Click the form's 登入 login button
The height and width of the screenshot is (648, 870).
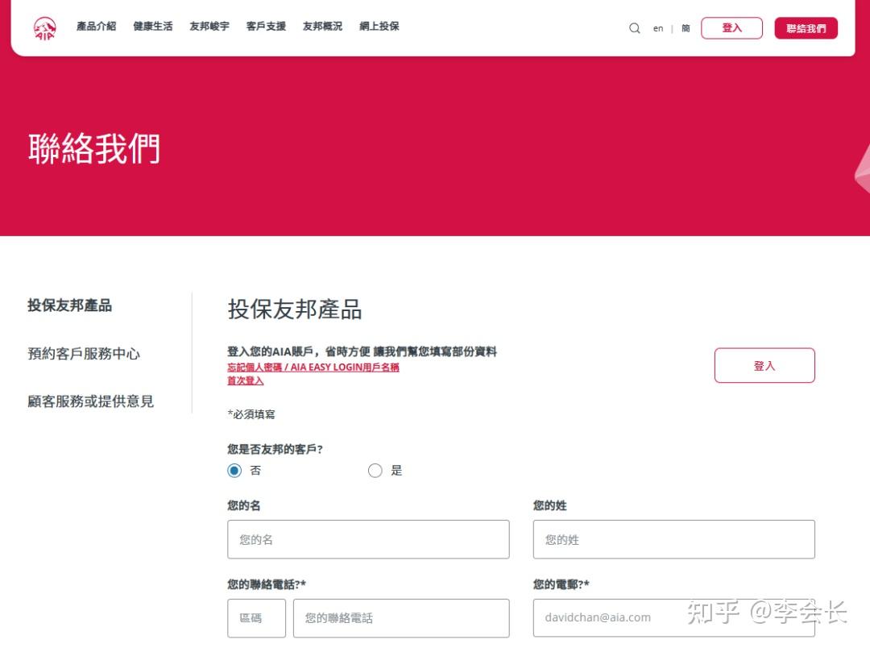[x=764, y=364]
